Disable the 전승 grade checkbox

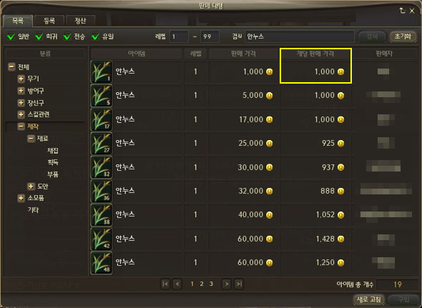pyautogui.click(x=67, y=36)
